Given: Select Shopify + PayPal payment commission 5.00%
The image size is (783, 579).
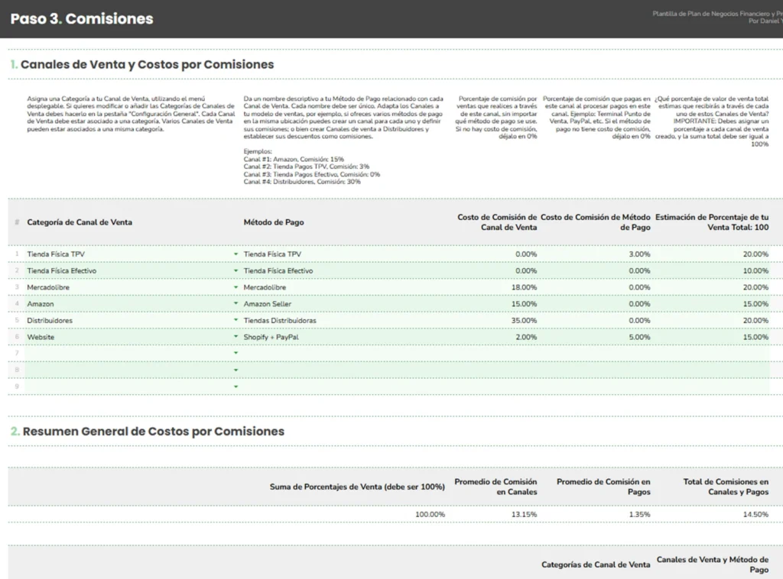Looking at the screenshot, I should [x=640, y=337].
